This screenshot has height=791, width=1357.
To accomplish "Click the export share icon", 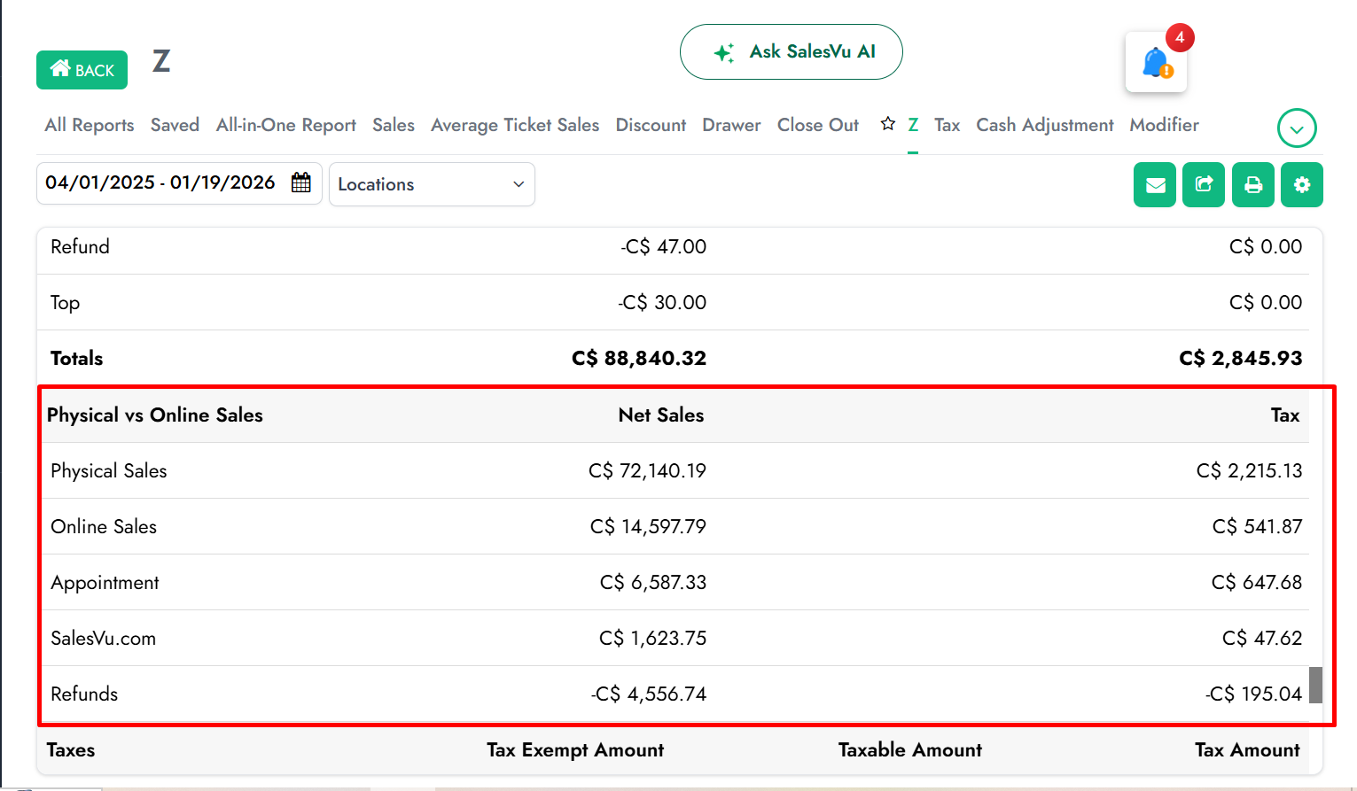I will (1204, 185).
